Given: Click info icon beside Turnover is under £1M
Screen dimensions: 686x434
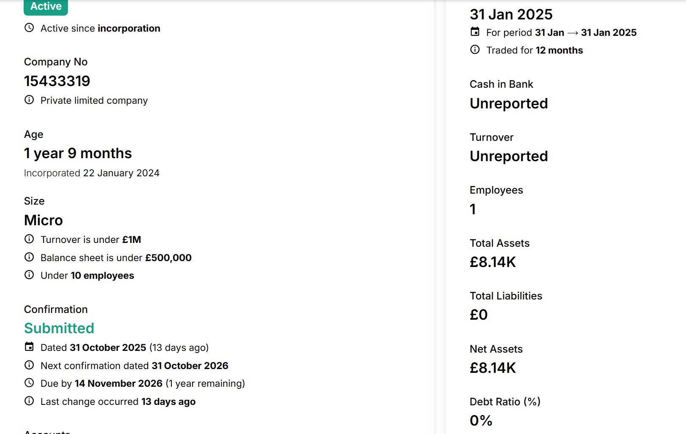Looking at the screenshot, I should pos(29,239).
